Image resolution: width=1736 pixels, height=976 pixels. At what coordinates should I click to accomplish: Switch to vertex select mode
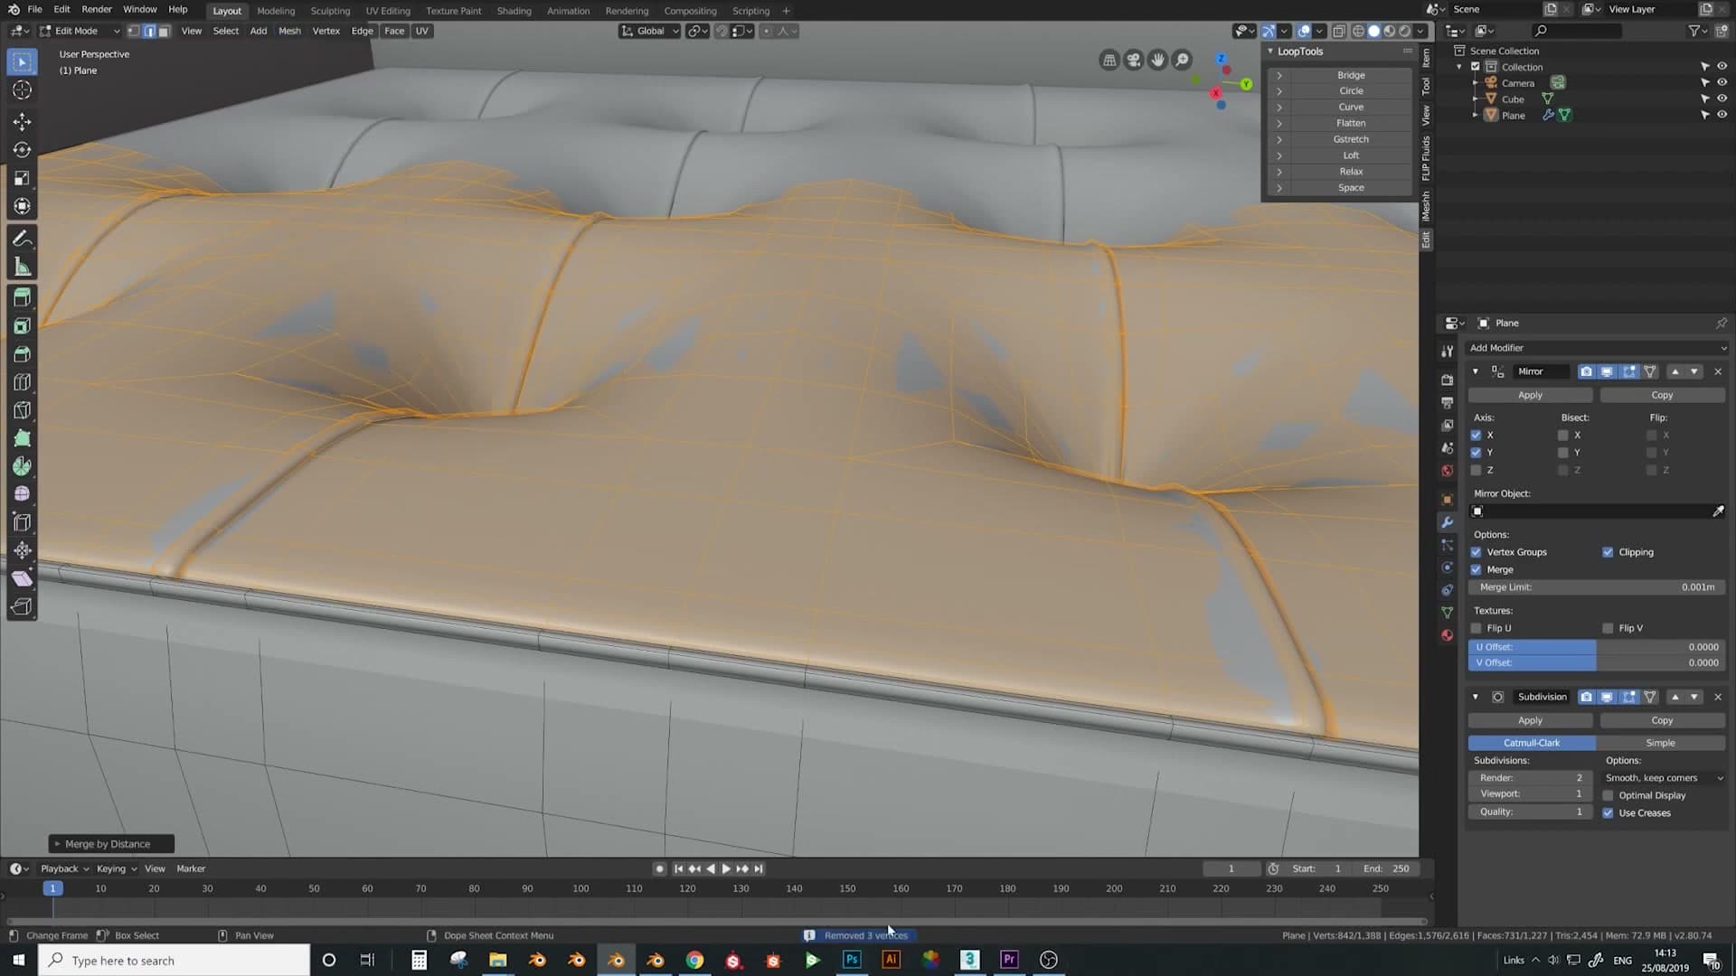(x=134, y=31)
